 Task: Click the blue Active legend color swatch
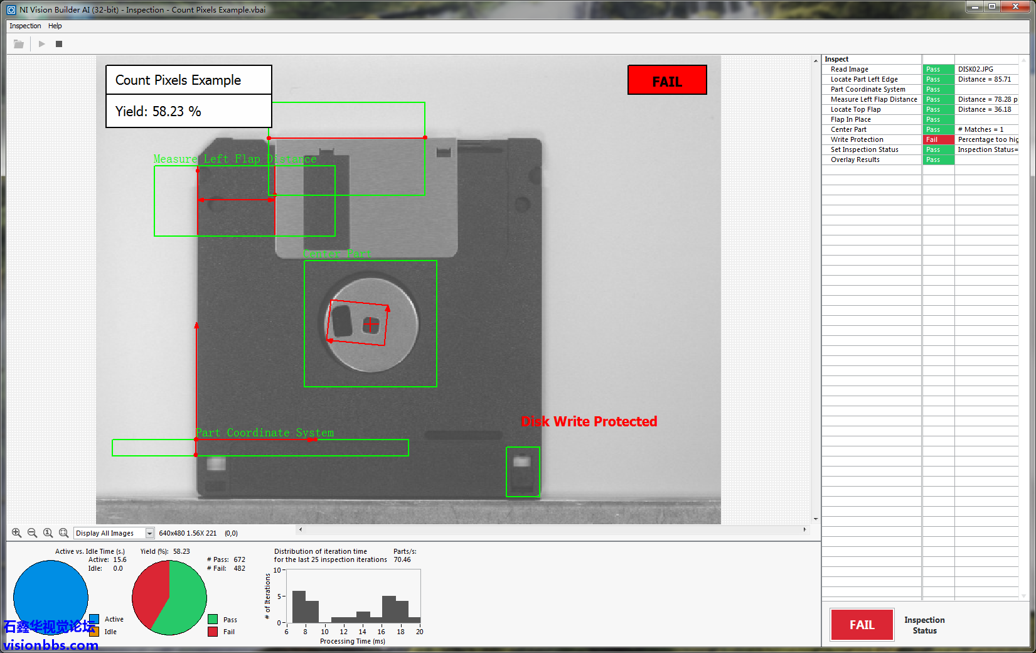(94, 619)
